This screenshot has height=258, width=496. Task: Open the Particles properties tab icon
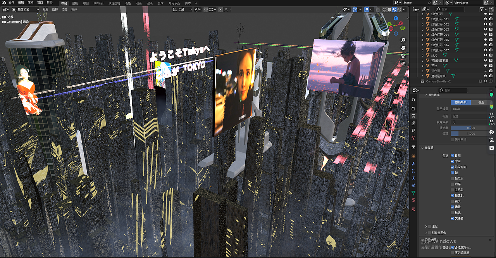point(414,171)
